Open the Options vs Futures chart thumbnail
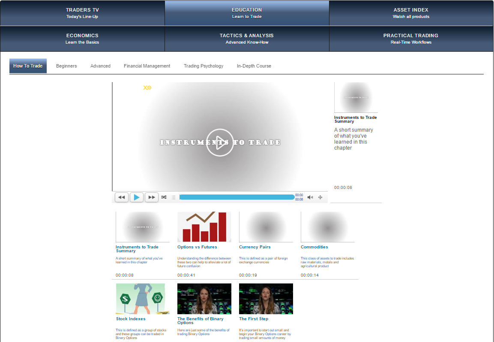494x342 pixels. (x=204, y=227)
